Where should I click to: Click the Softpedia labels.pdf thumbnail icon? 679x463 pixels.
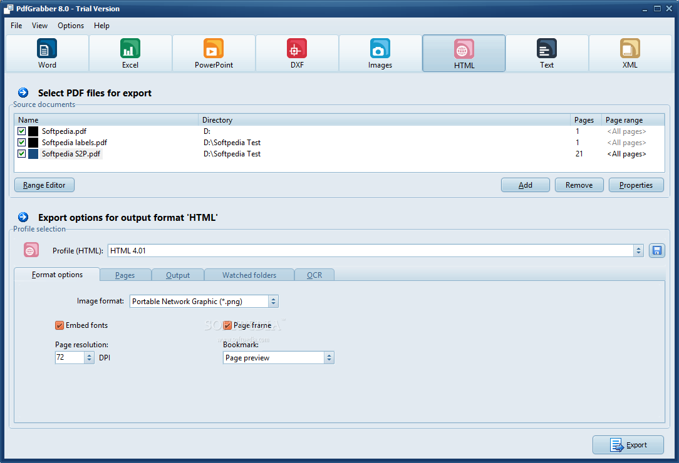click(33, 143)
